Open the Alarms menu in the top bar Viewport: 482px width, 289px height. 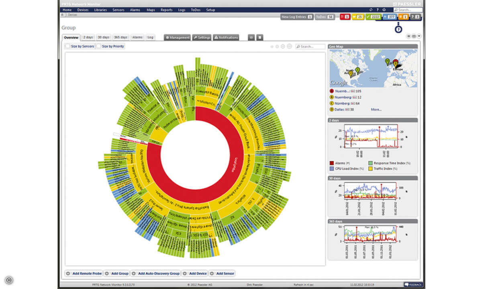tap(135, 10)
